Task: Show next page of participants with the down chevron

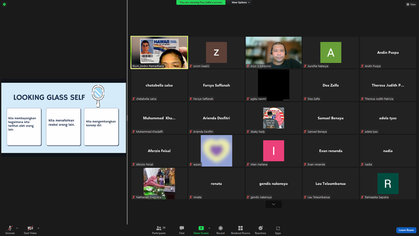Action: 274,205
